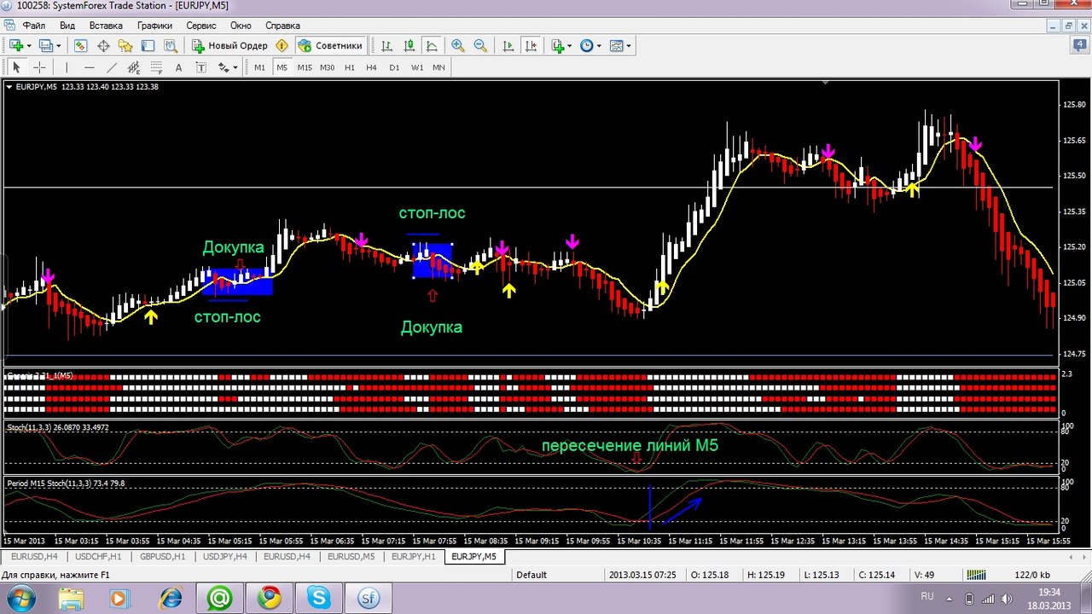Expand the Indicators dropdown arrow
Screen dimensions: 1092x614
click(571, 45)
